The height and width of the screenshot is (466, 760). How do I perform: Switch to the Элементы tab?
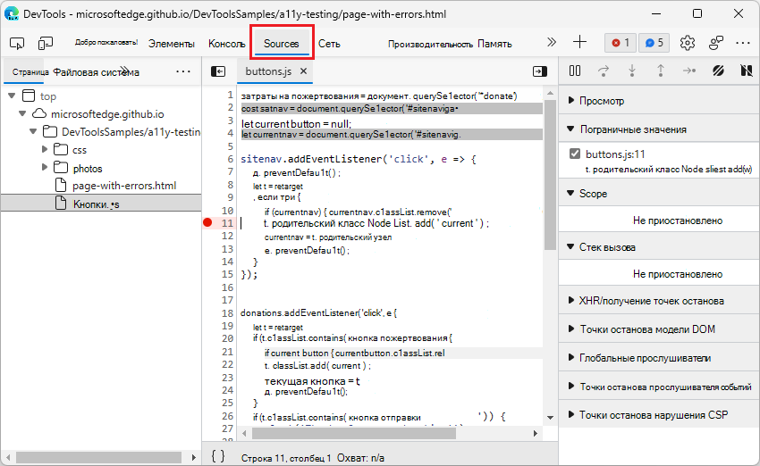pos(172,44)
